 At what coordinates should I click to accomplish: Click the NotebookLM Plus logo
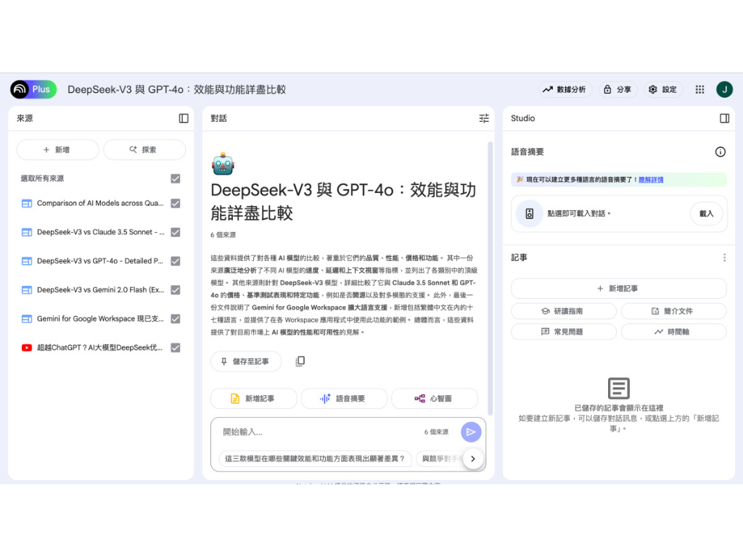[x=33, y=89]
